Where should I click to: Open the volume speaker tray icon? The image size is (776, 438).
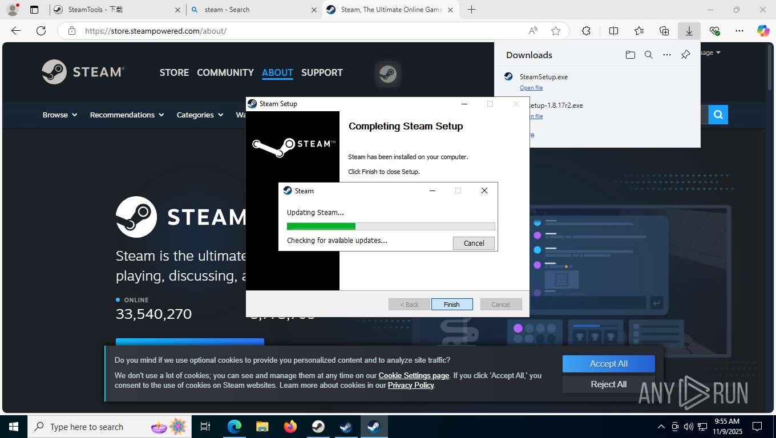click(688, 427)
